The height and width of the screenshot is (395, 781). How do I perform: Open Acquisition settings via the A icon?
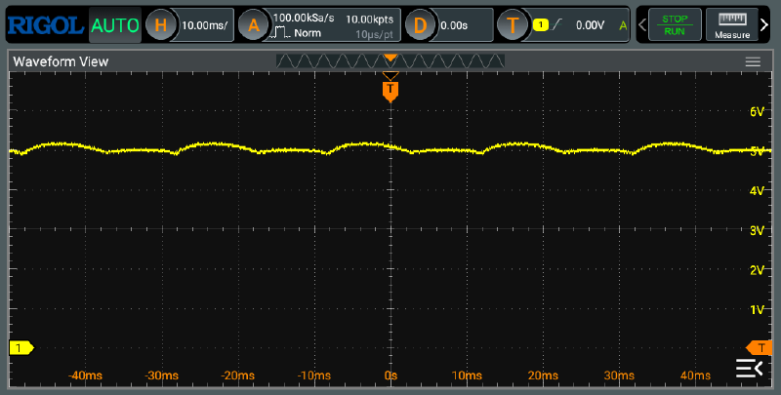tap(254, 25)
